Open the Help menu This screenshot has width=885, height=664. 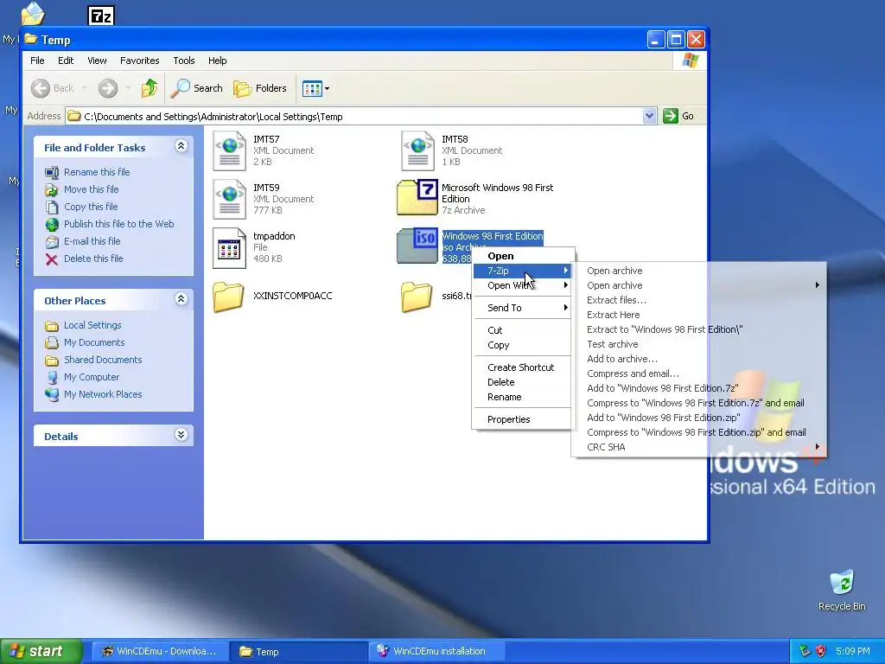pos(217,61)
